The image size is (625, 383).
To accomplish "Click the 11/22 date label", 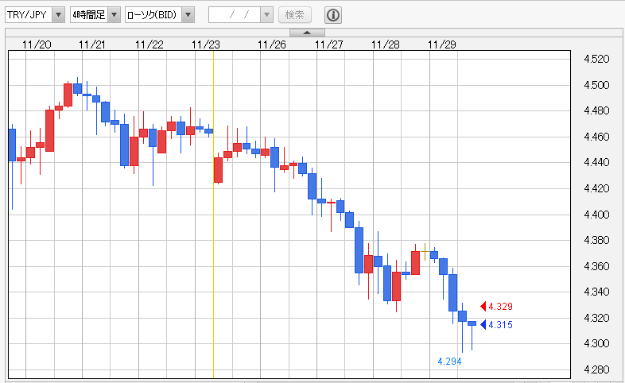I will 149,44.
